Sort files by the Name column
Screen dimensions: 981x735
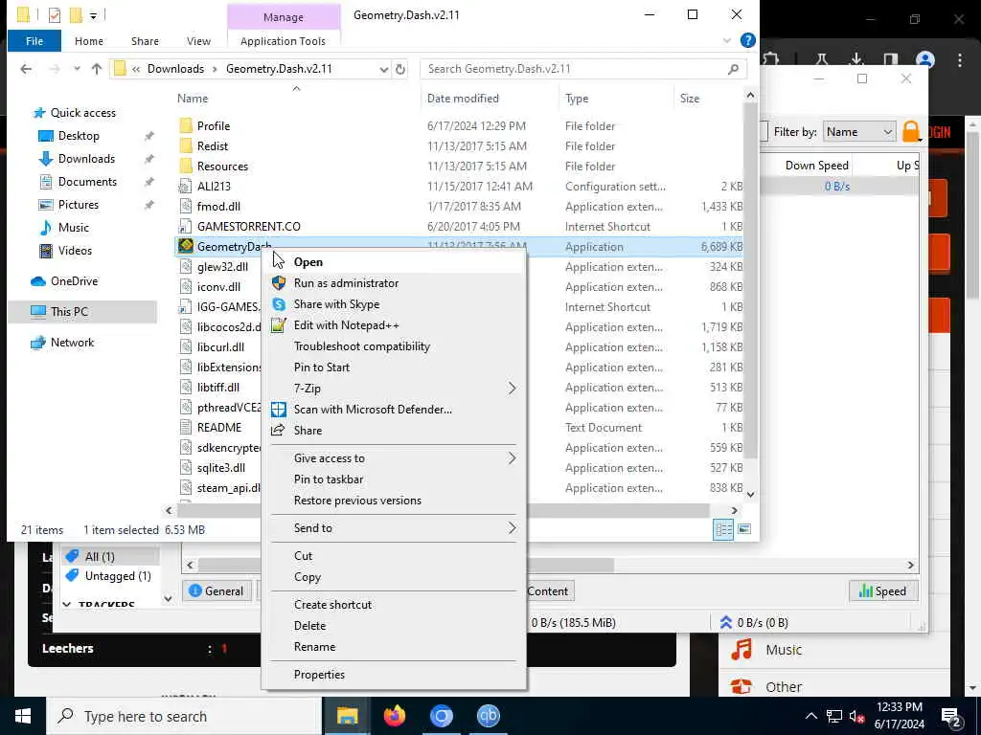click(x=192, y=99)
